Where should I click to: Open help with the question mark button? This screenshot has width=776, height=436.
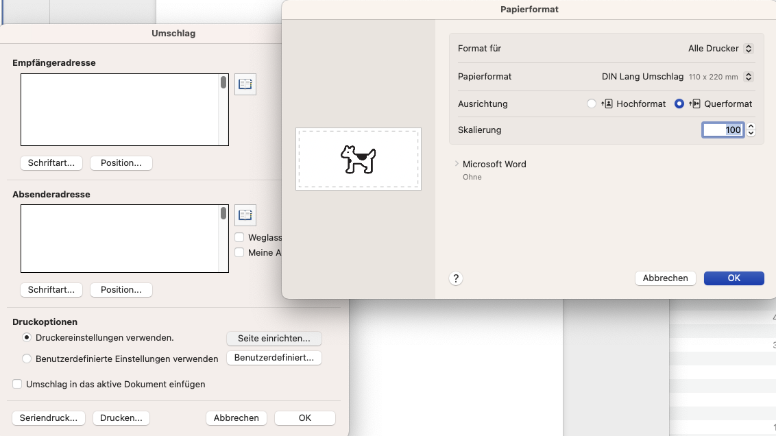tap(456, 278)
